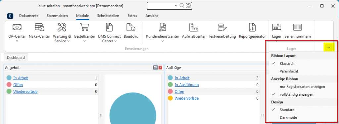Screen dimensions: 339x124
Task: Click the count 3 beside Aufträge In Arbeit
Action: [x=257, y=78]
